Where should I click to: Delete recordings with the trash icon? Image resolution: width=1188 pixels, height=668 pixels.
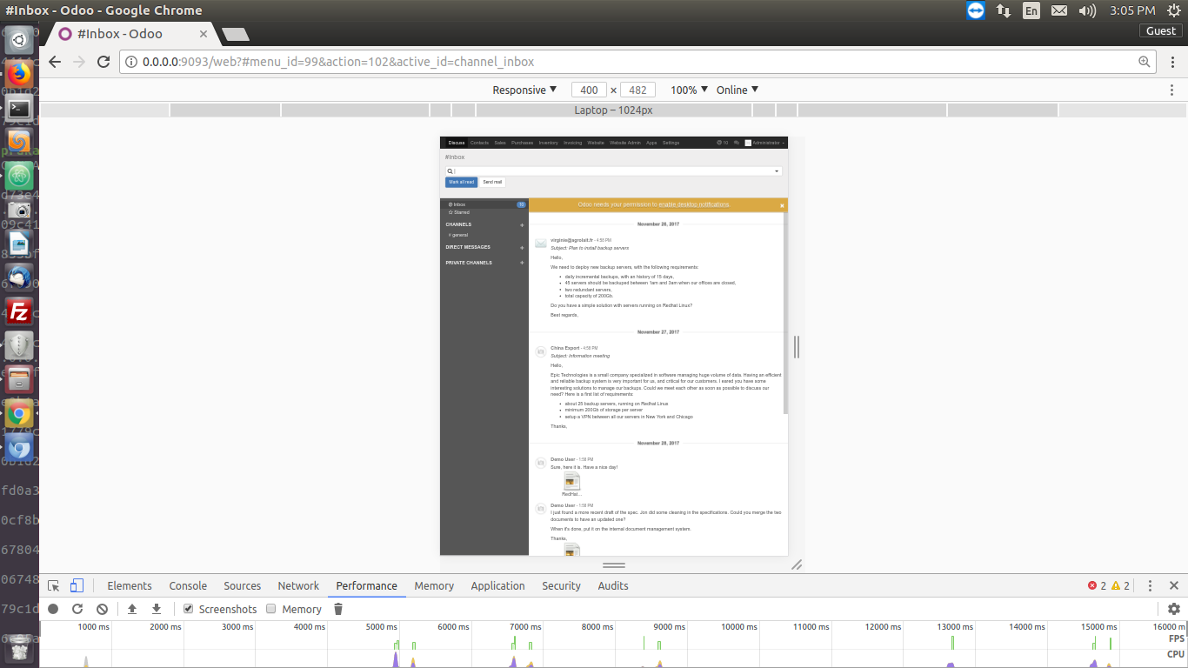(x=338, y=609)
